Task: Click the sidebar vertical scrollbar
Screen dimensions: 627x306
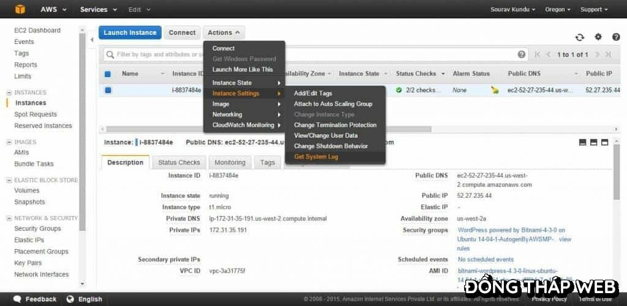Action: tap(83, 132)
